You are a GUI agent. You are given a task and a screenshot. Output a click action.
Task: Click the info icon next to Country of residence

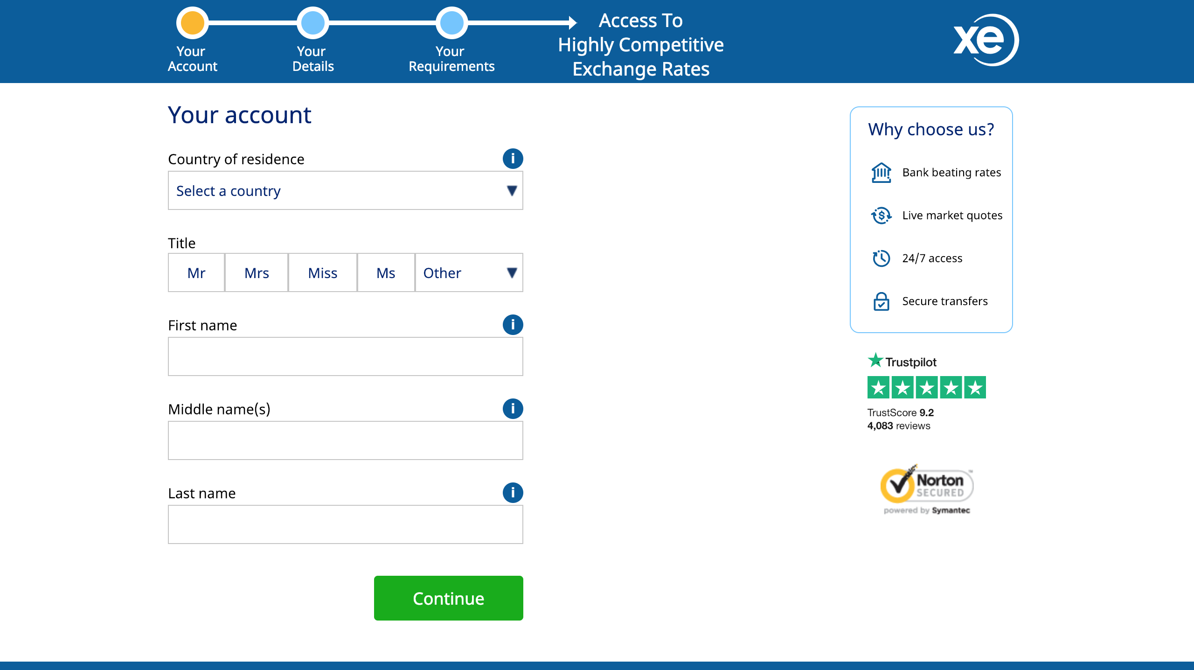point(513,159)
